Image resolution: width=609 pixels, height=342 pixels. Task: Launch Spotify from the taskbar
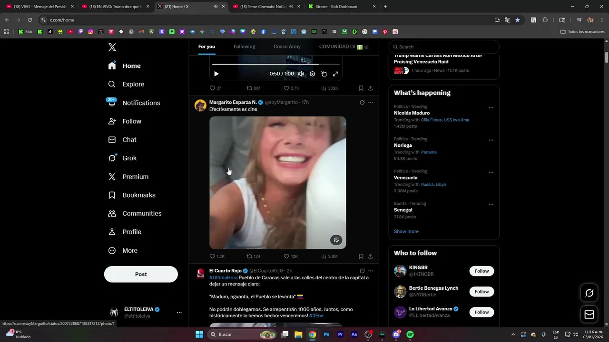[410, 334]
